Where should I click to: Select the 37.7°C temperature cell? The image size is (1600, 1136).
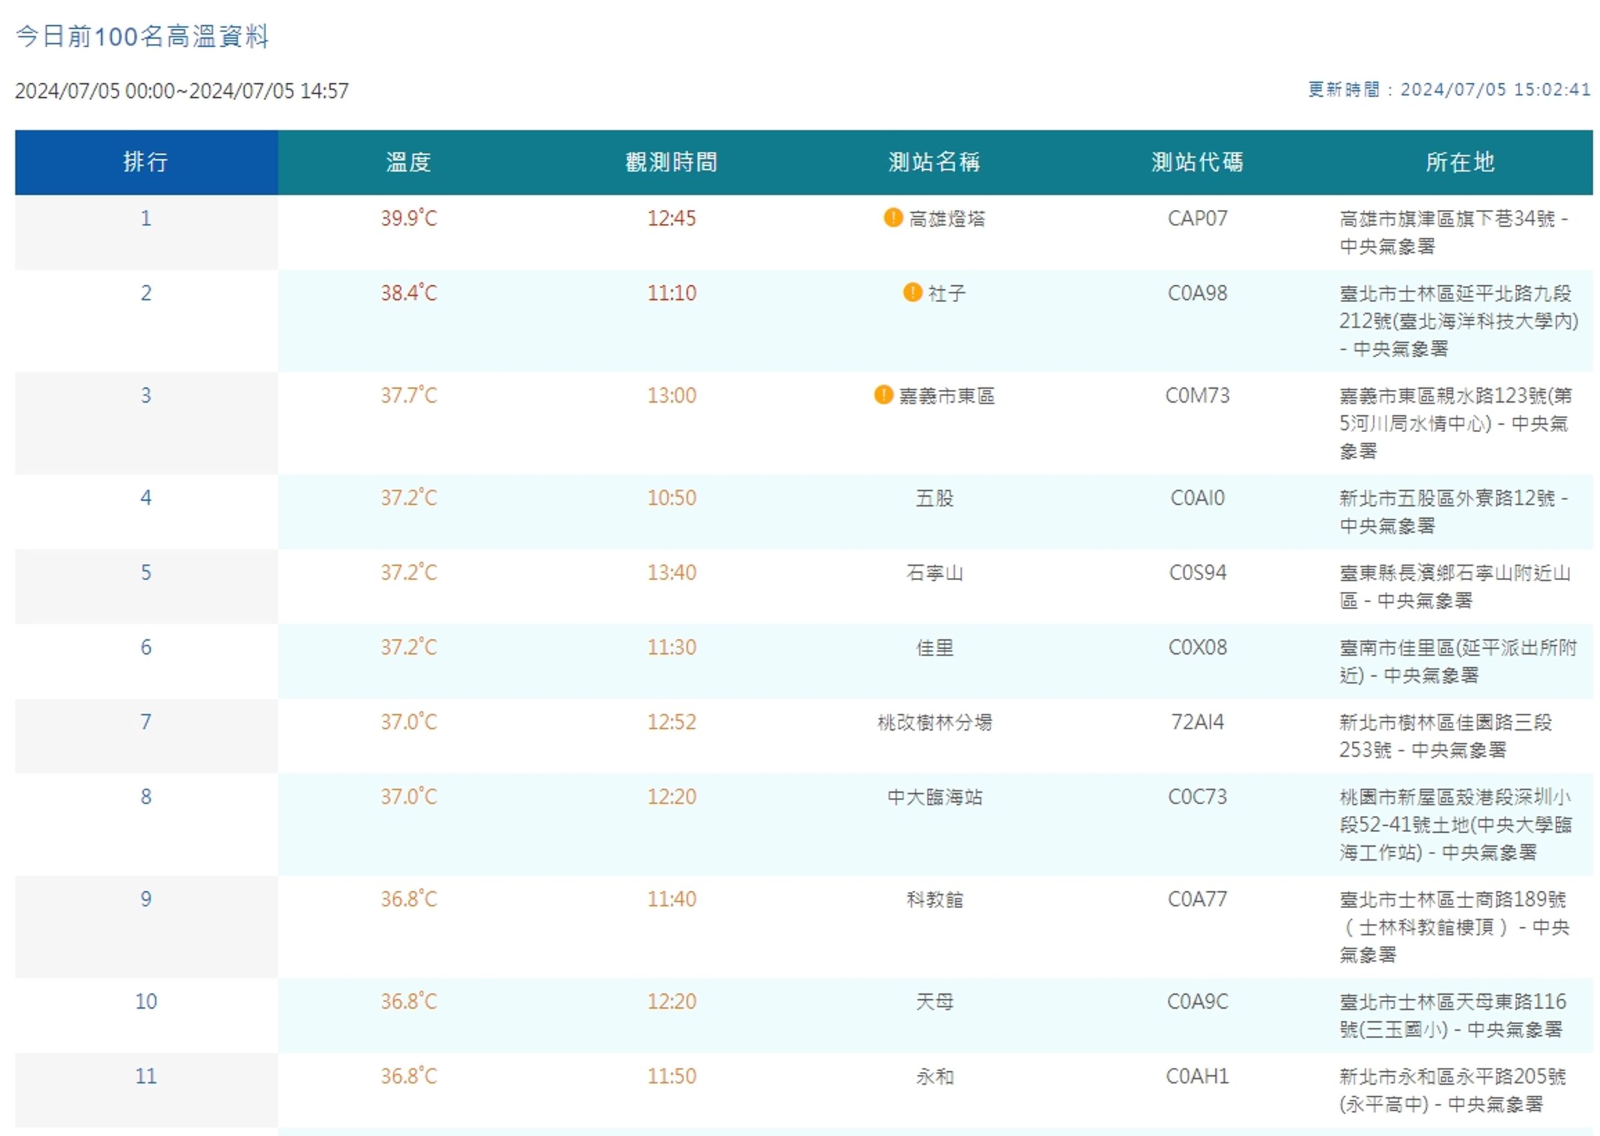pyautogui.click(x=409, y=395)
